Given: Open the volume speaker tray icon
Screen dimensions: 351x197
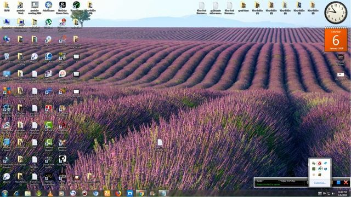Looking at the screenshot, I should pyautogui.click(x=333, y=193).
